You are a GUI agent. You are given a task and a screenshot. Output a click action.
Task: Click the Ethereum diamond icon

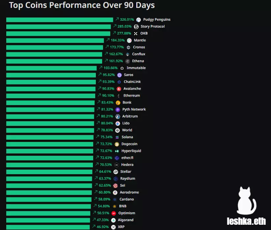[119, 96]
